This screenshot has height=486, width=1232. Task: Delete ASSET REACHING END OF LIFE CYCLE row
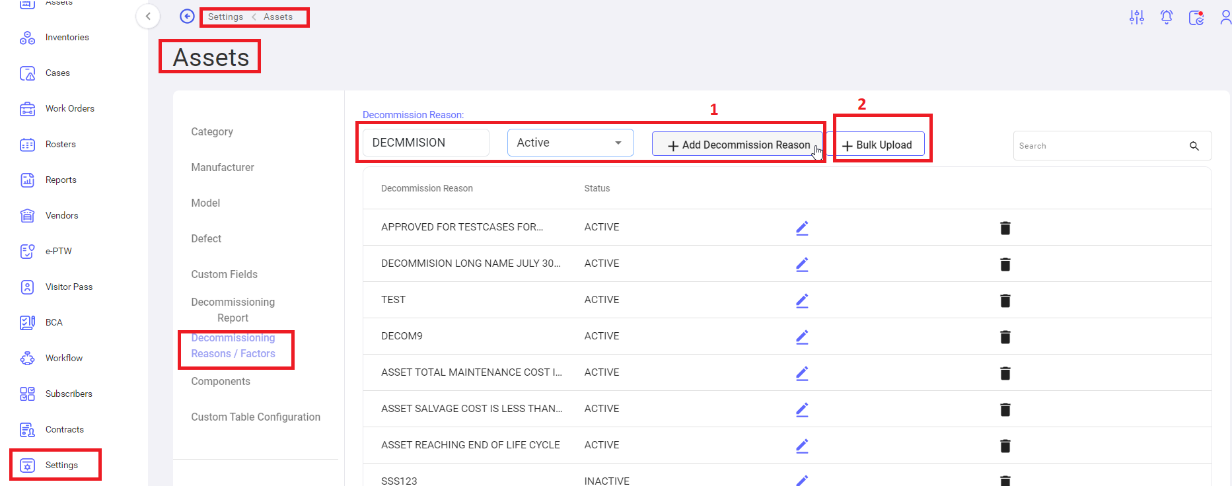[1005, 446]
